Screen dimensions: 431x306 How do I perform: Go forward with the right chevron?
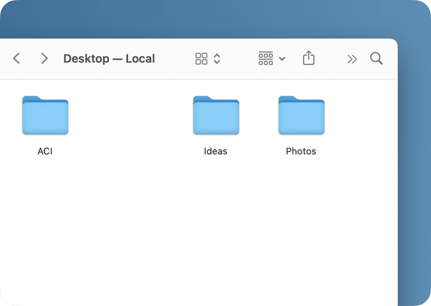point(44,58)
